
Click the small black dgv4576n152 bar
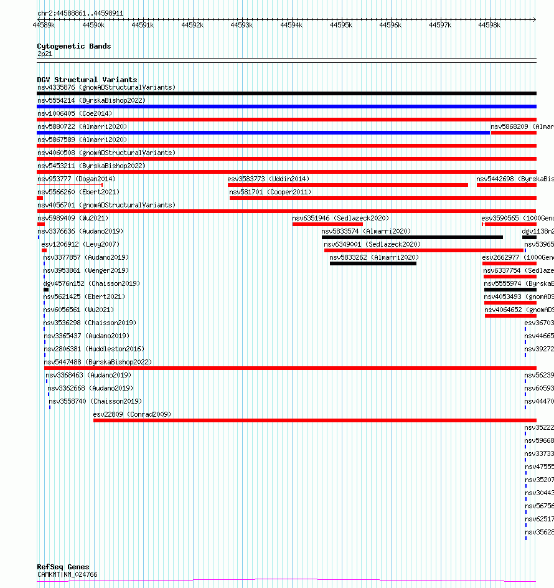(46, 290)
